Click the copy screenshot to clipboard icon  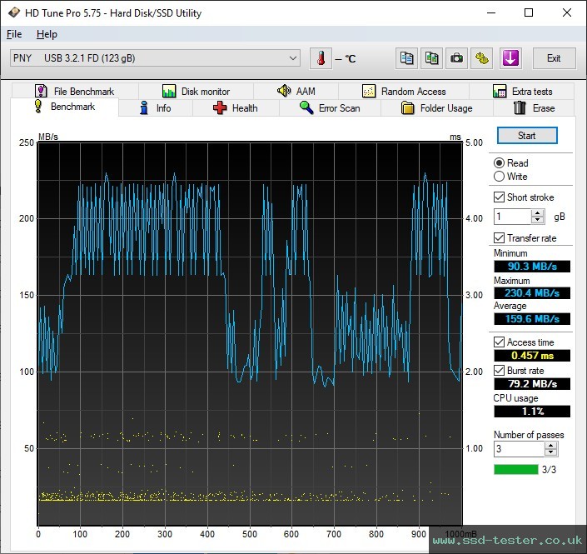pyautogui.click(x=431, y=58)
